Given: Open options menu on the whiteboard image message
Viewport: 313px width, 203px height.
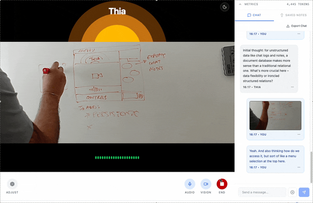Looking at the screenshot, I should tap(299, 134).
